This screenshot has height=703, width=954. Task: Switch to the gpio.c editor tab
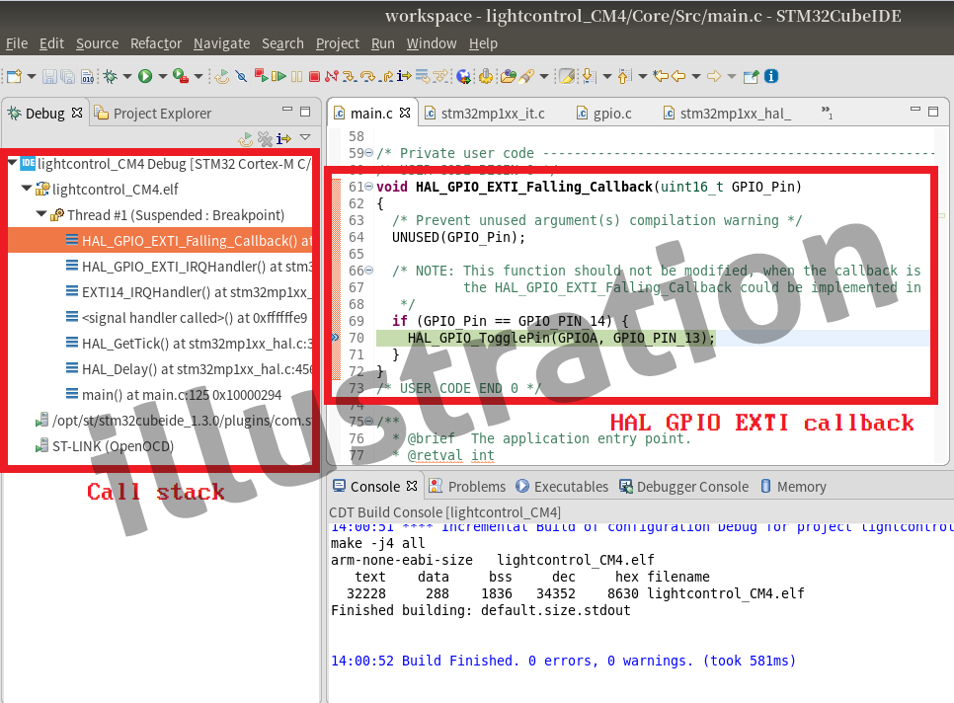tap(604, 114)
